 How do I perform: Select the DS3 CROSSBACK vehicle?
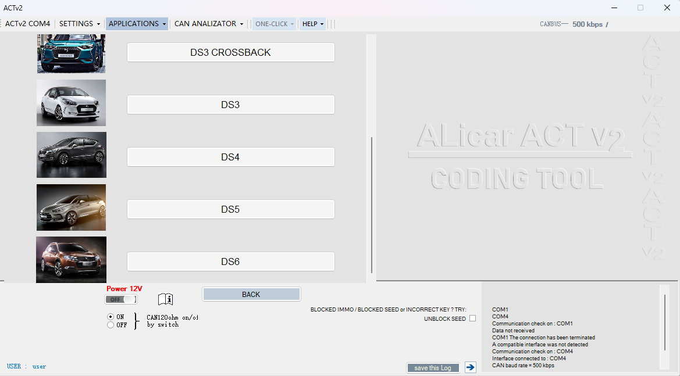pyautogui.click(x=230, y=52)
